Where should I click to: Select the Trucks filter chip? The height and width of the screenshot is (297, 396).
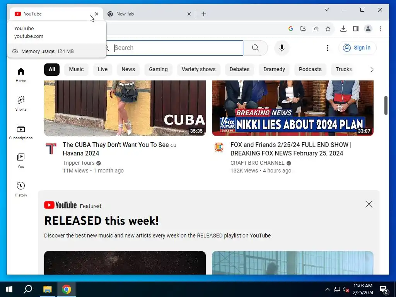pos(343,70)
